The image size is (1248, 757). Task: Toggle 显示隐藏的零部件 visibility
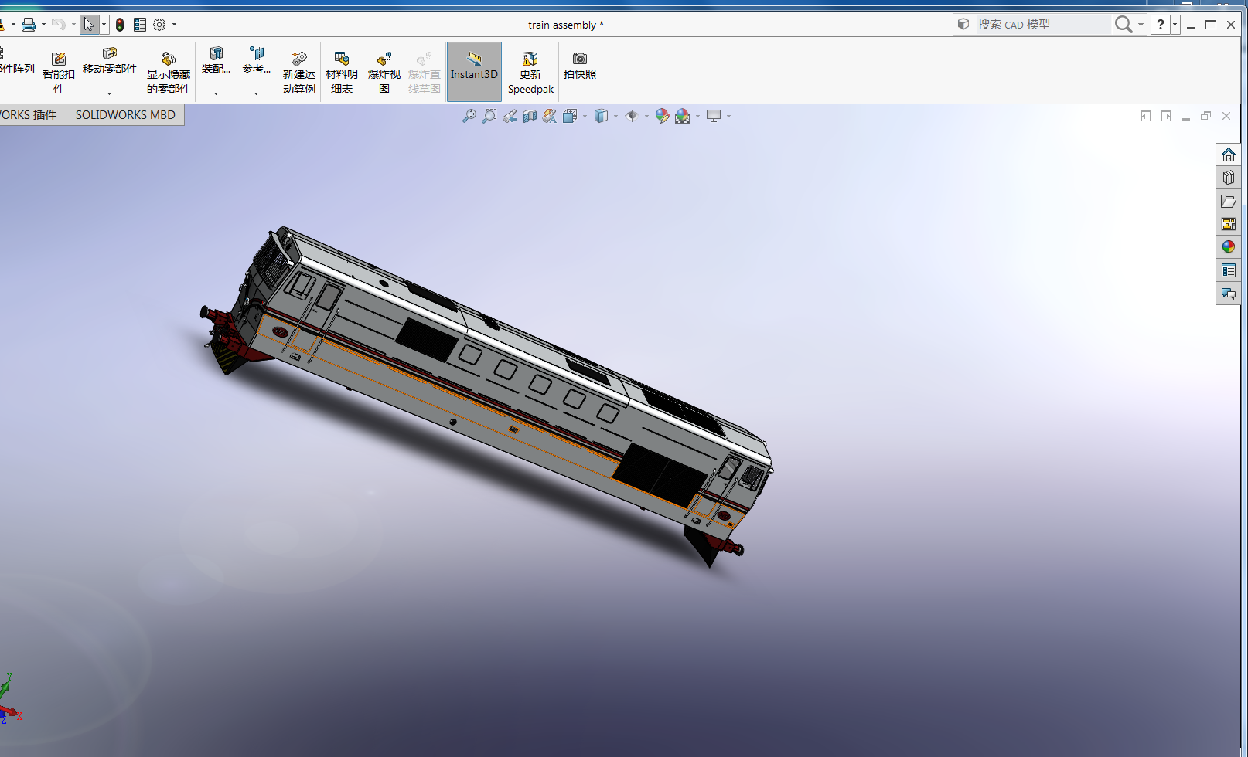pyautogui.click(x=169, y=73)
